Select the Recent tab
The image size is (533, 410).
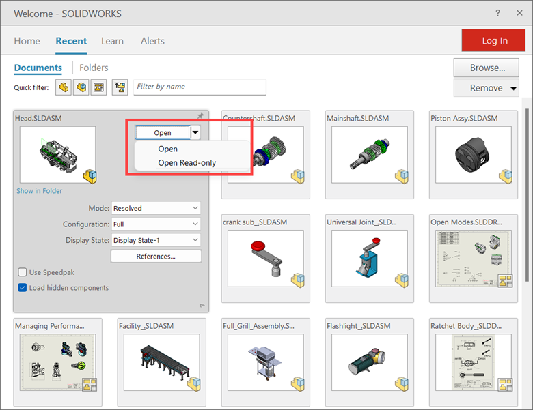coord(71,41)
